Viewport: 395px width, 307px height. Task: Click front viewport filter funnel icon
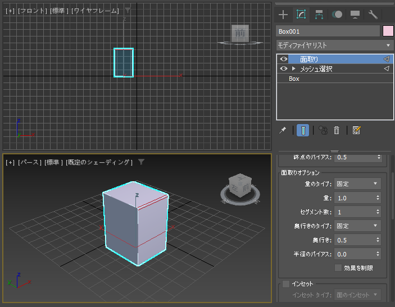128,10
